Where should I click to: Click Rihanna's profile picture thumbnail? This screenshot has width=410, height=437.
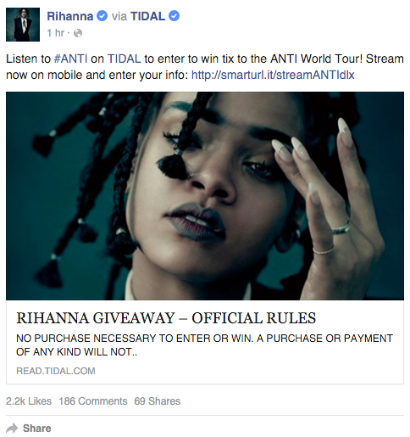(23, 25)
